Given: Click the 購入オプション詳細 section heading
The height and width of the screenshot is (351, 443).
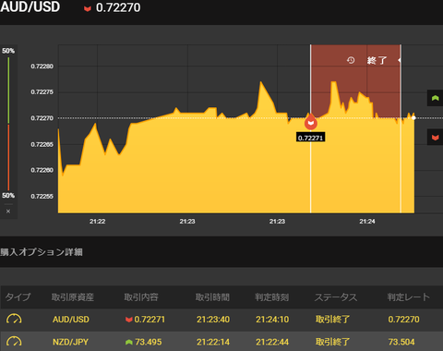Looking at the screenshot, I should click(42, 252).
